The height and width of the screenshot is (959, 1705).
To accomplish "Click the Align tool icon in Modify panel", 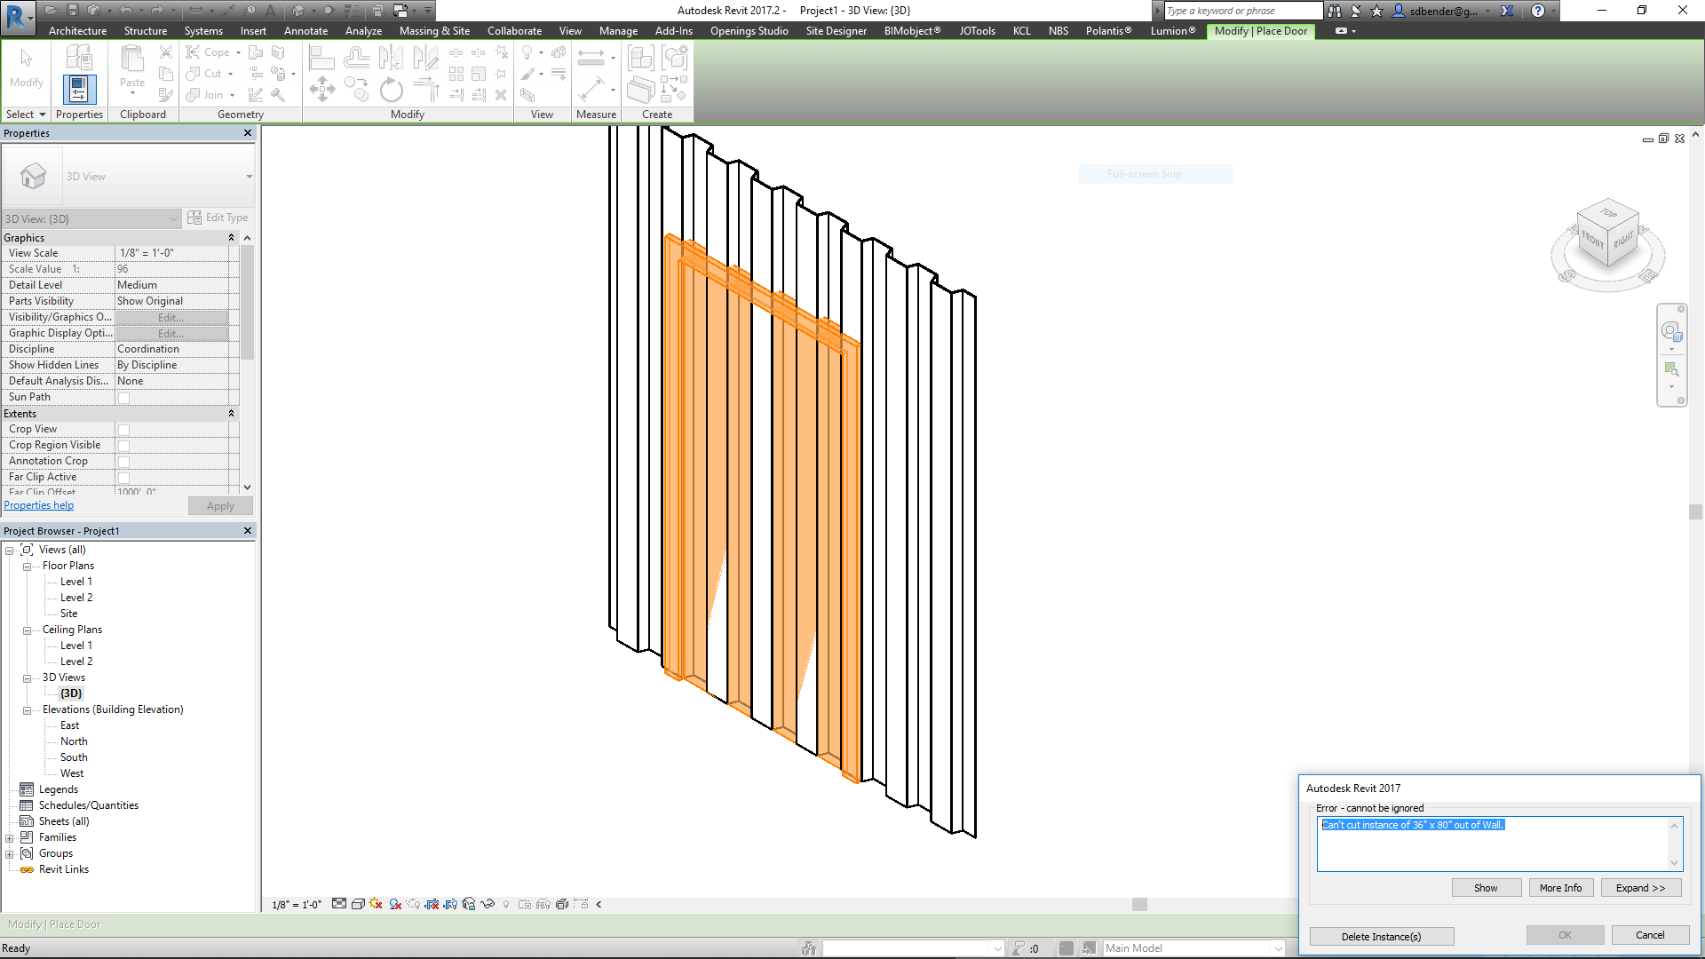I will click(321, 58).
